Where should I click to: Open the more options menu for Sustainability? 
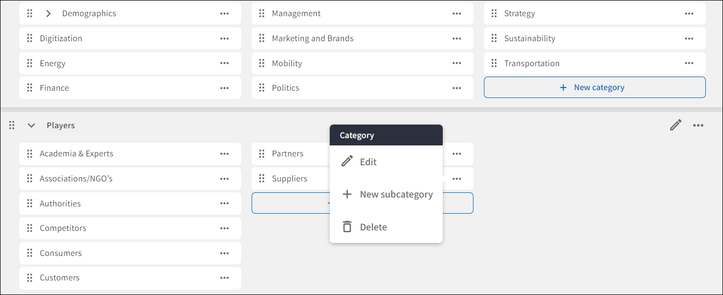(689, 39)
